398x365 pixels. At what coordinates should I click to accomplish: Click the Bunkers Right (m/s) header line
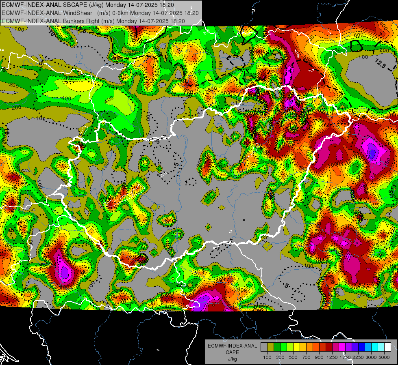coord(93,21)
